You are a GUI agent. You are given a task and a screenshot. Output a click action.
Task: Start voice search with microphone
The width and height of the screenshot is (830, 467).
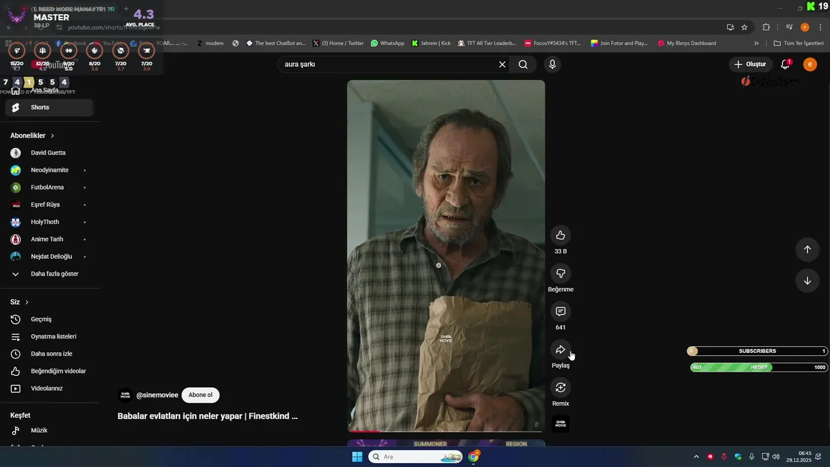552,64
